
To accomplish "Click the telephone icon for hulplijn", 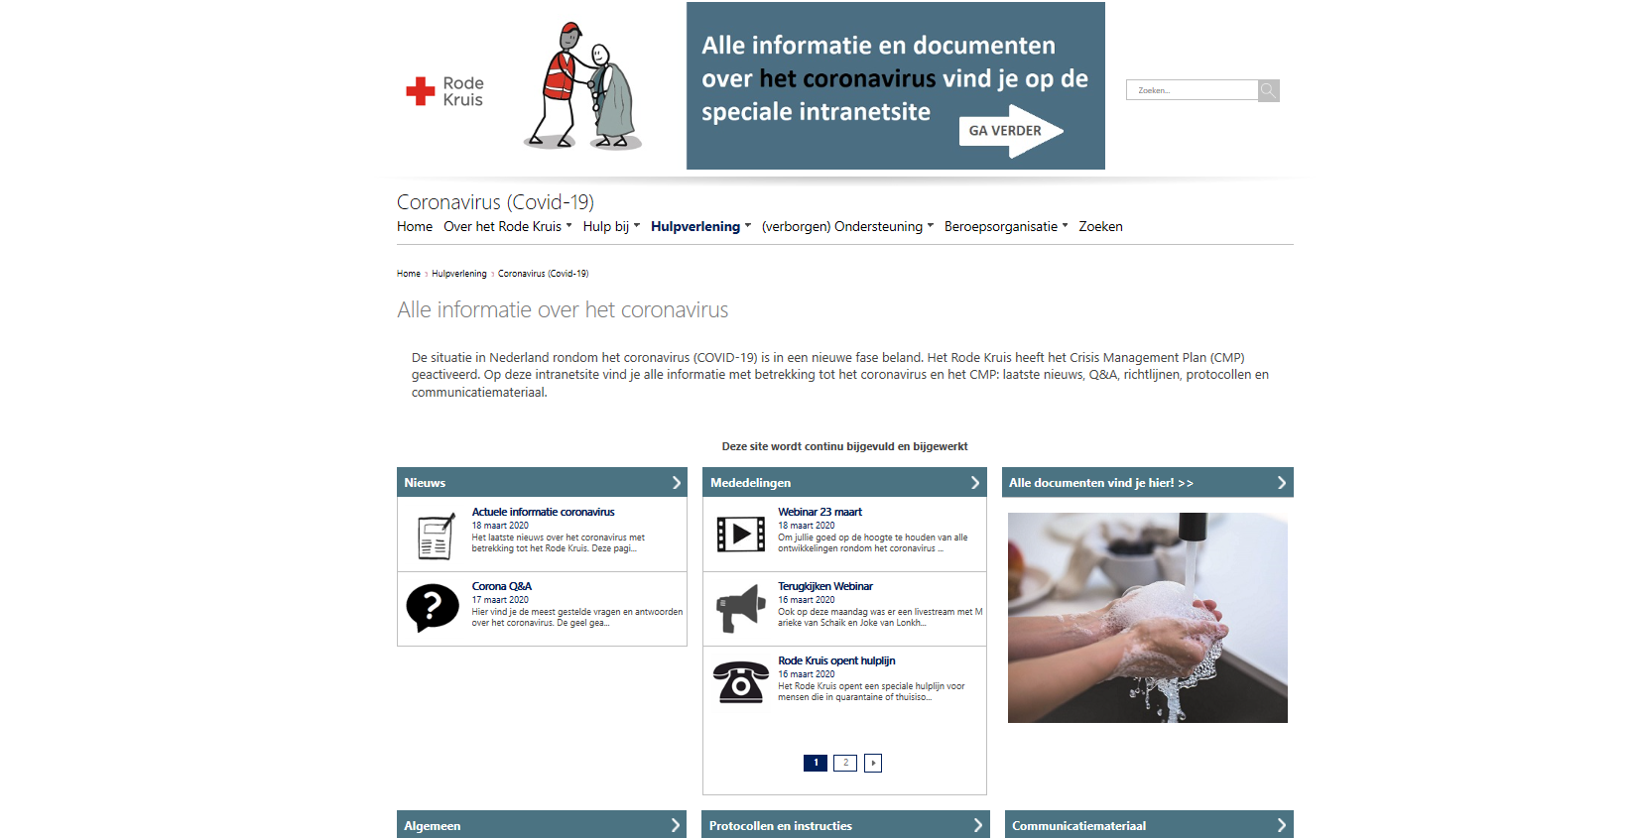I will pyautogui.click(x=740, y=682).
